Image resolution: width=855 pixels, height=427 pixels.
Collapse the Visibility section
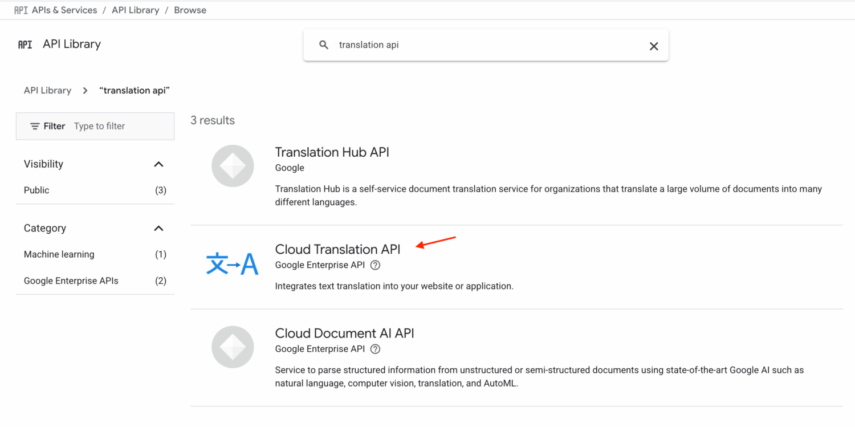(158, 164)
